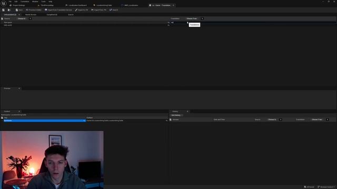337x189 pixels.
Task: Select the highlighted key row in Context
Action: tap(44, 121)
